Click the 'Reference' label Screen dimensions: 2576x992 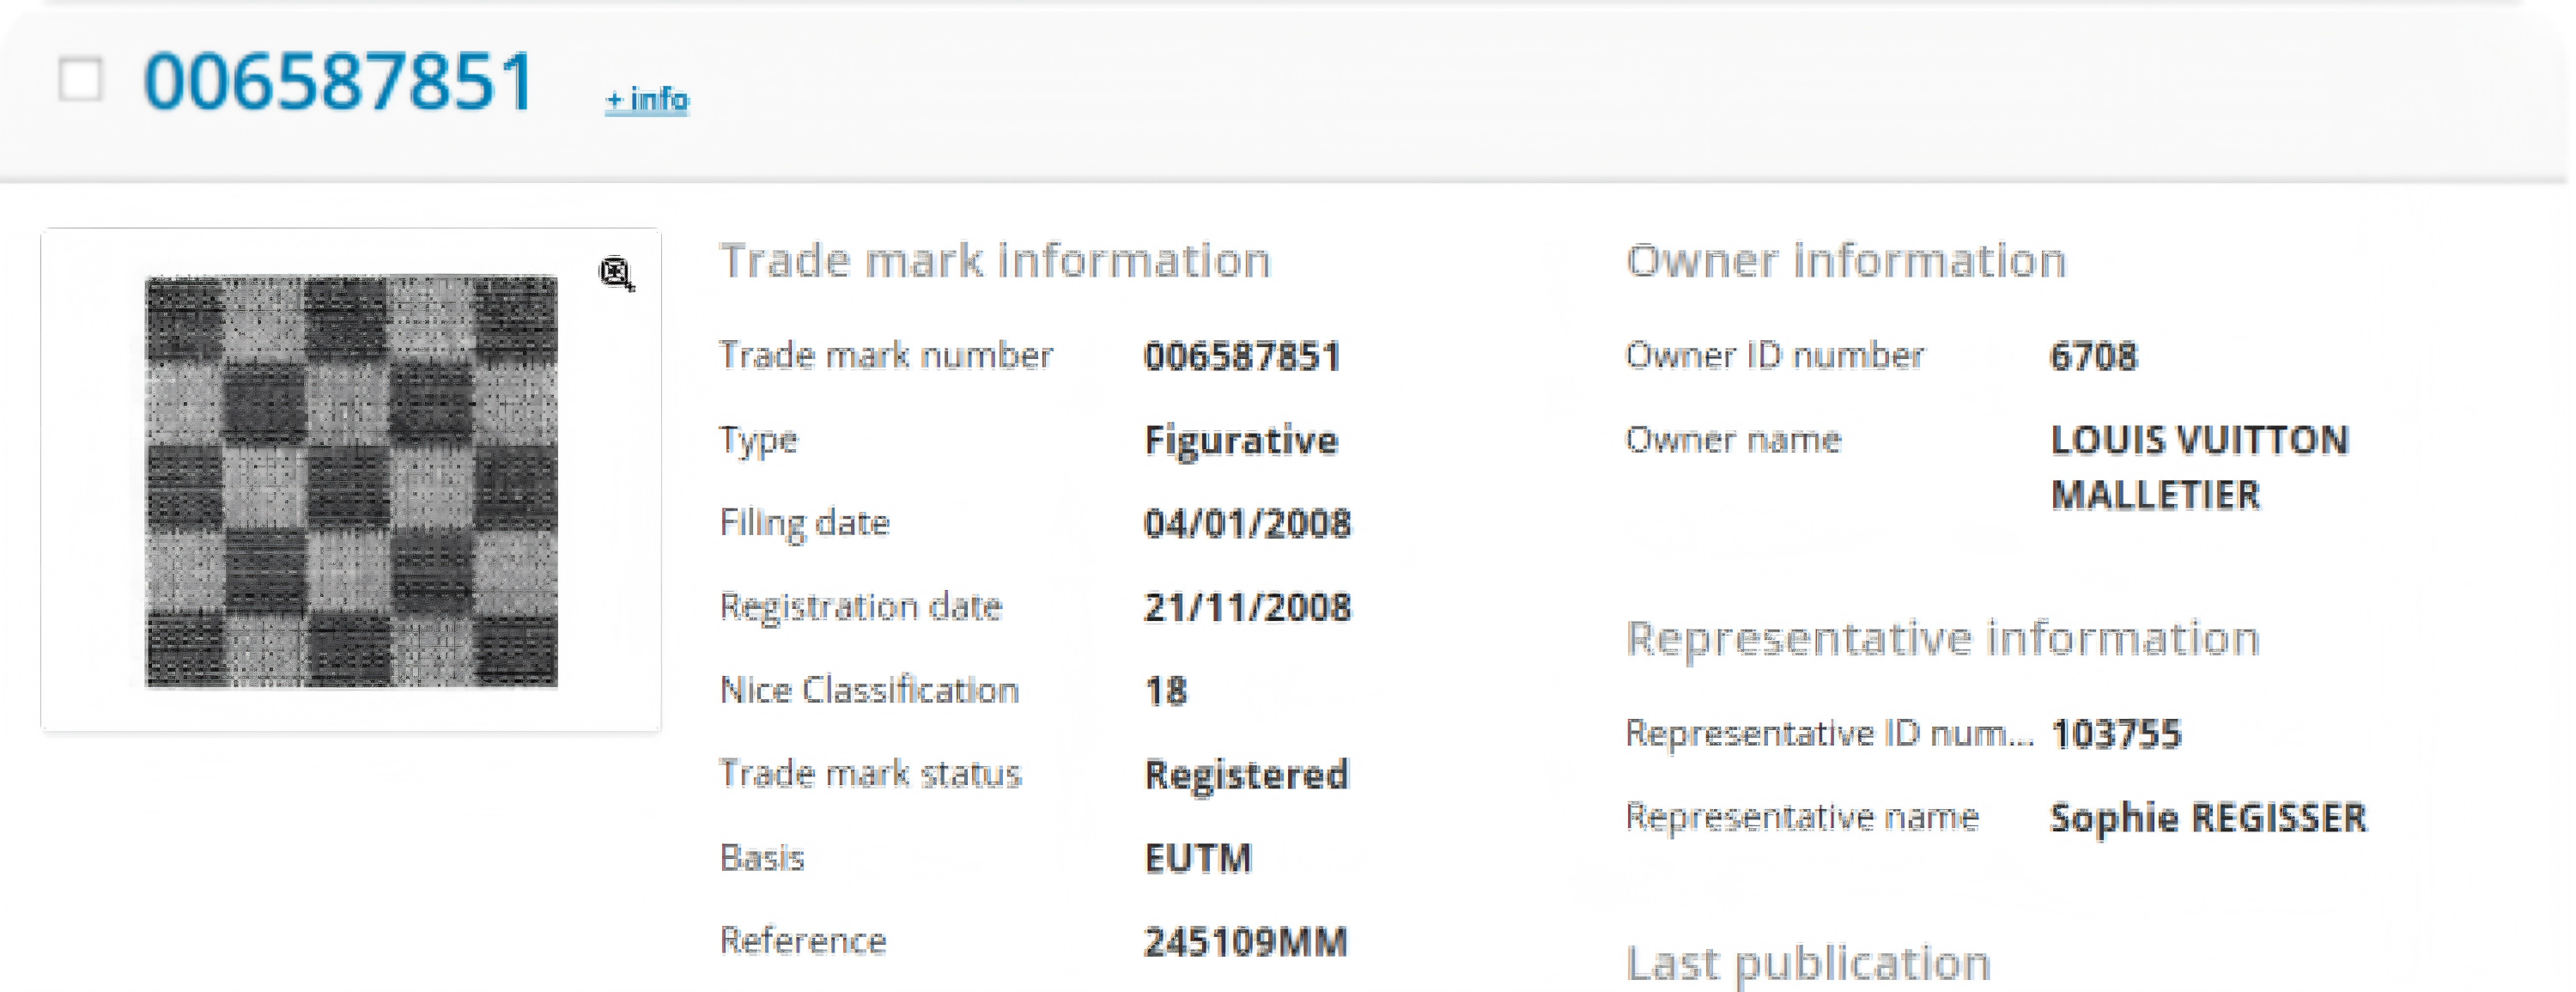pyautogui.click(x=803, y=941)
